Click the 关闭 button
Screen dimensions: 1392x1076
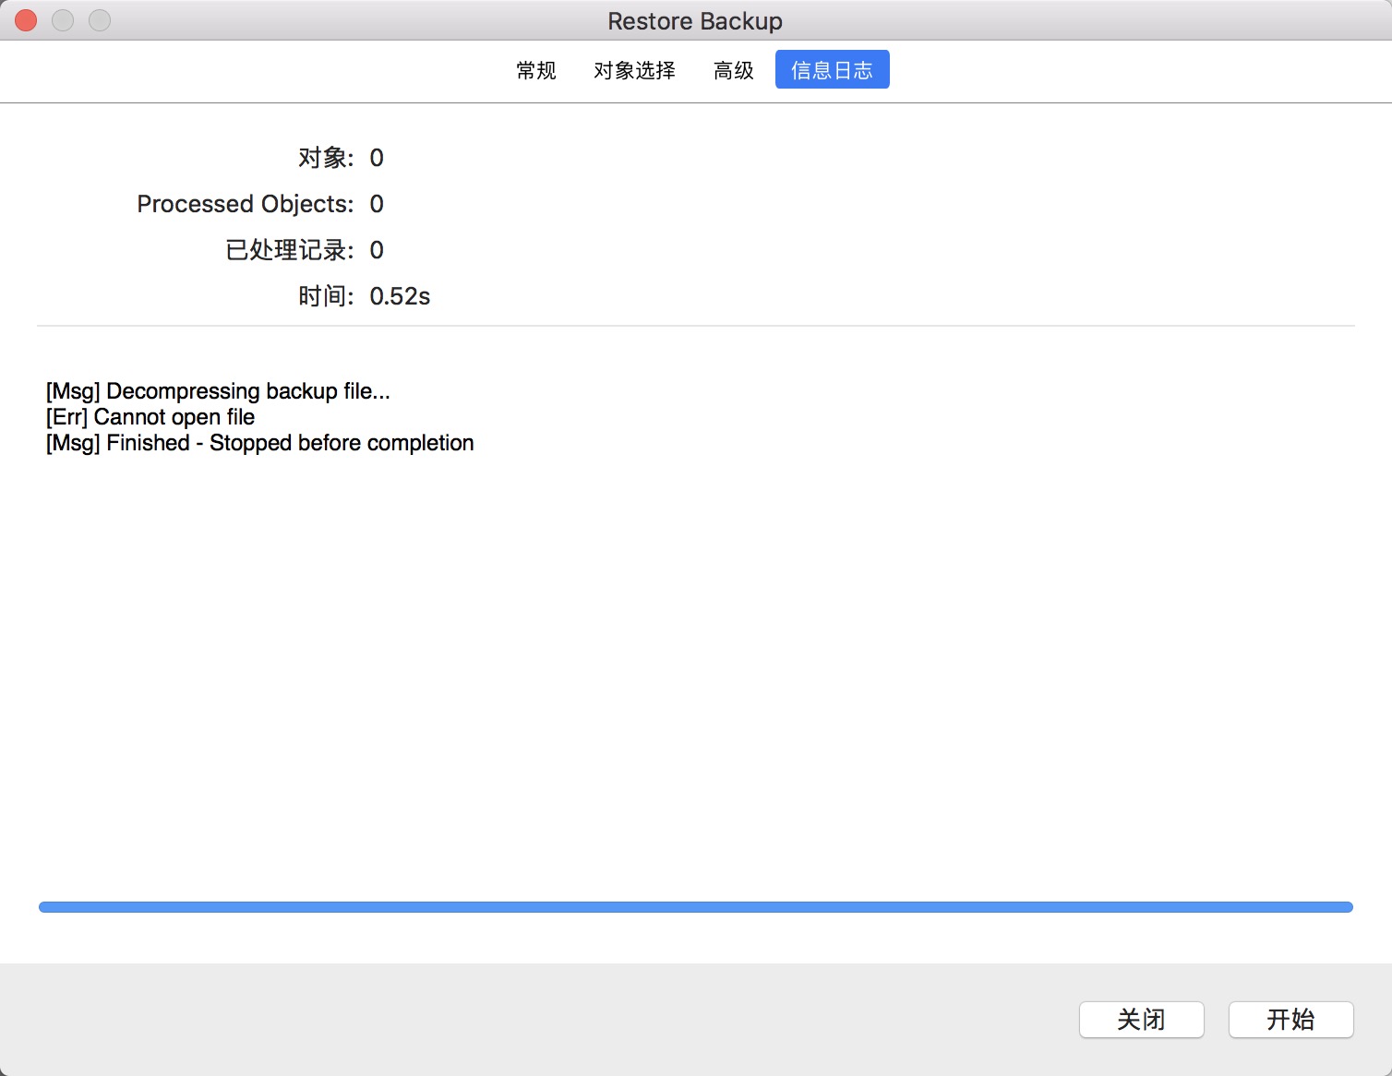pyautogui.click(x=1141, y=1020)
